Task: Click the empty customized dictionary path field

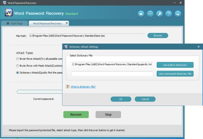Action: pyautogui.click(x=112, y=74)
